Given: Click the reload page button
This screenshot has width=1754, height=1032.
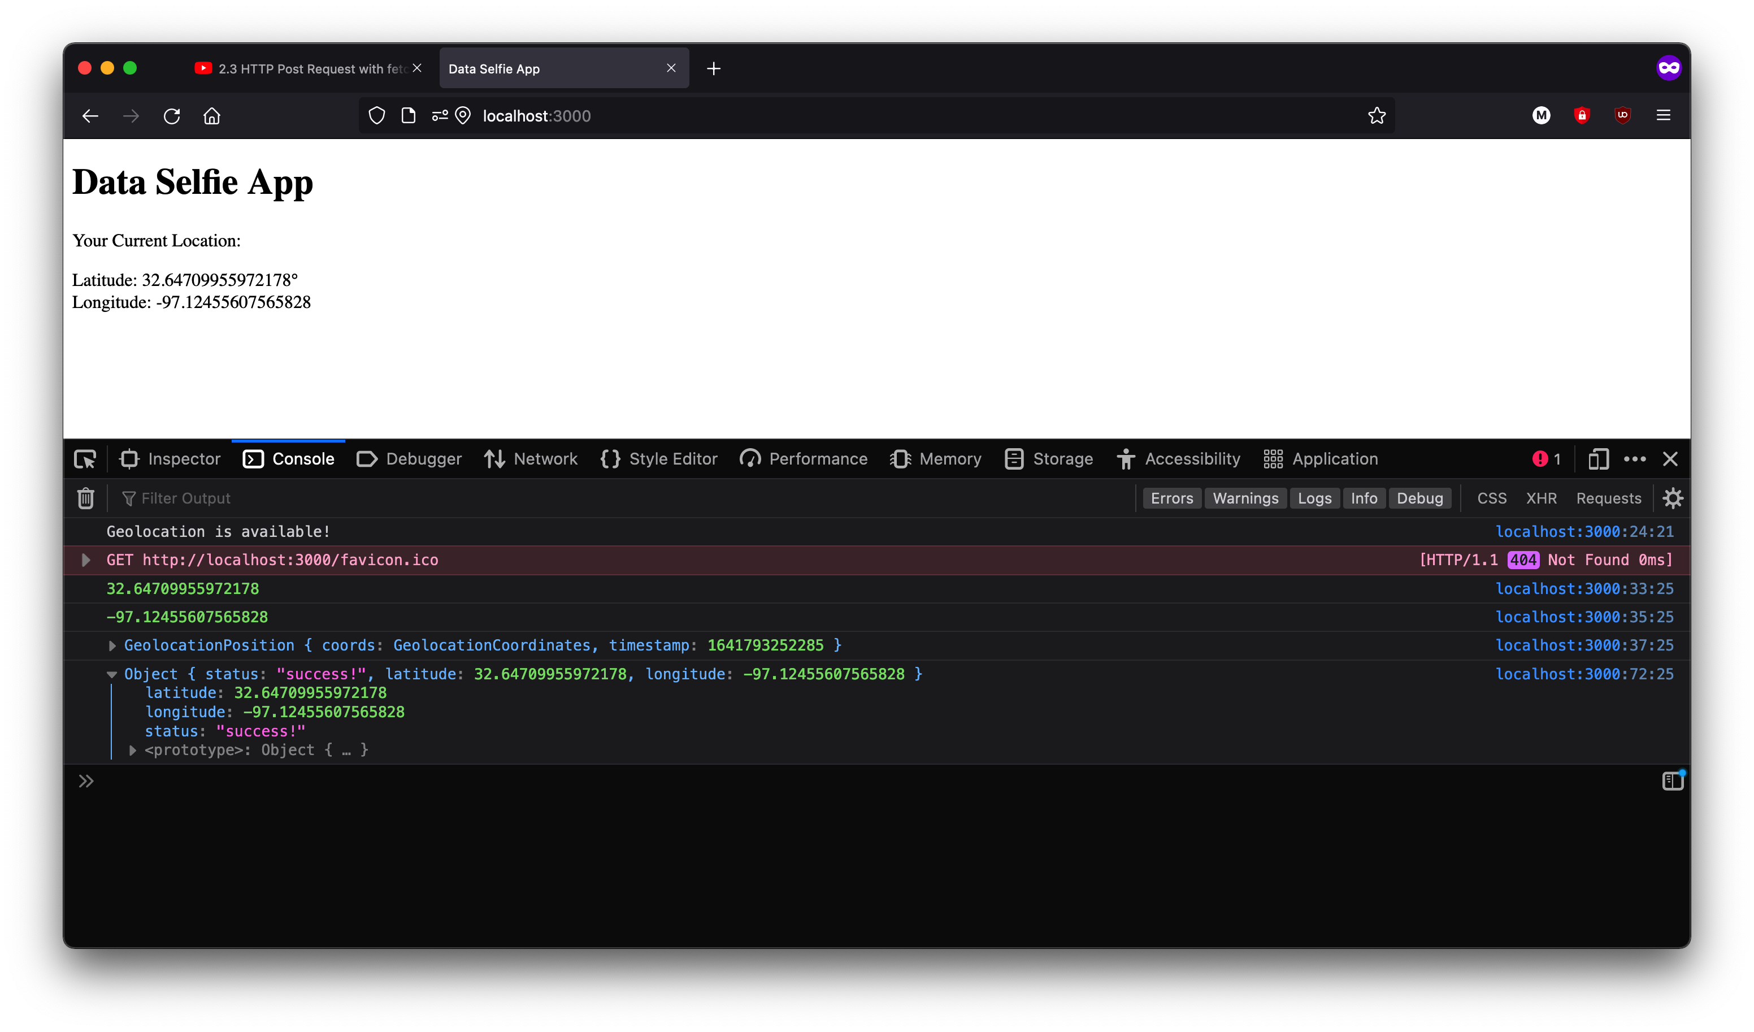Looking at the screenshot, I should pyautogui.click(x=172, y=116).
